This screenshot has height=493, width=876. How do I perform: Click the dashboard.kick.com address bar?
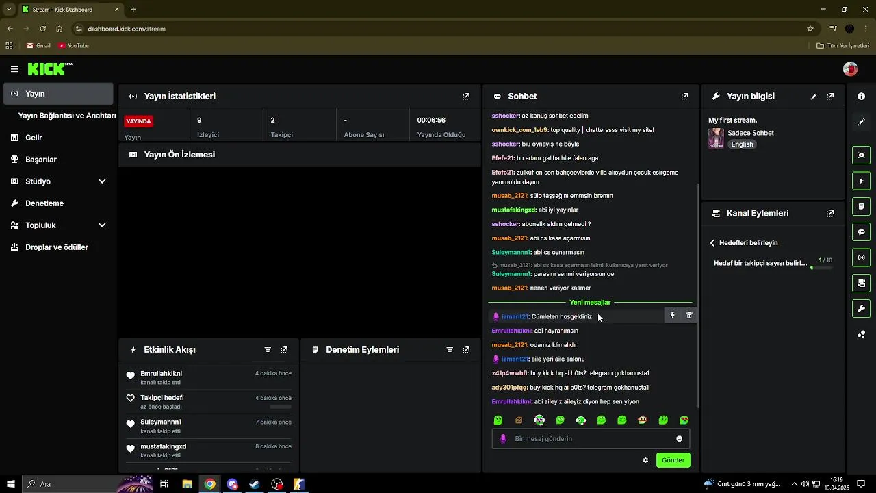pos(438,29)
